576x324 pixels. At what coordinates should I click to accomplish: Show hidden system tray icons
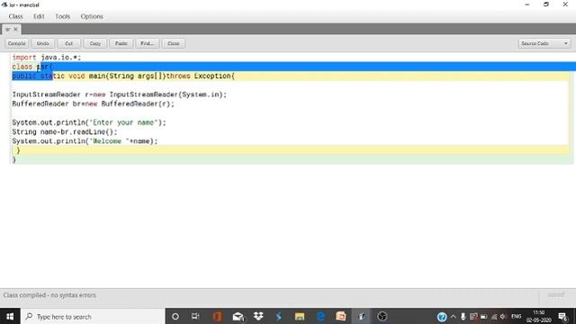[454, 317]
